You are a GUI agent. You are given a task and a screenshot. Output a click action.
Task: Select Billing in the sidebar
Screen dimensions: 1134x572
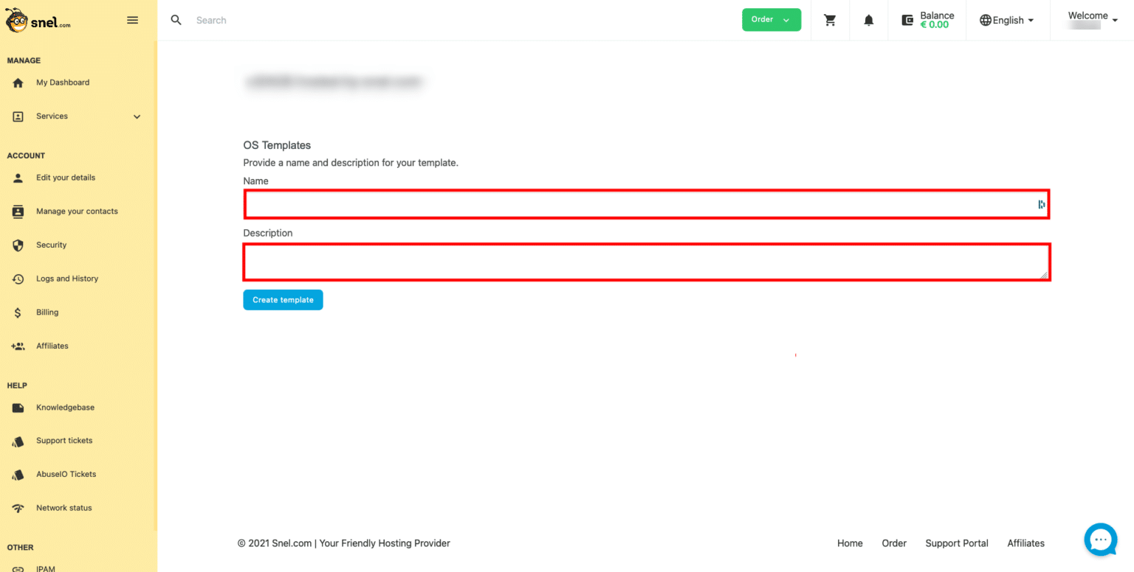click(x=47, y=313)
